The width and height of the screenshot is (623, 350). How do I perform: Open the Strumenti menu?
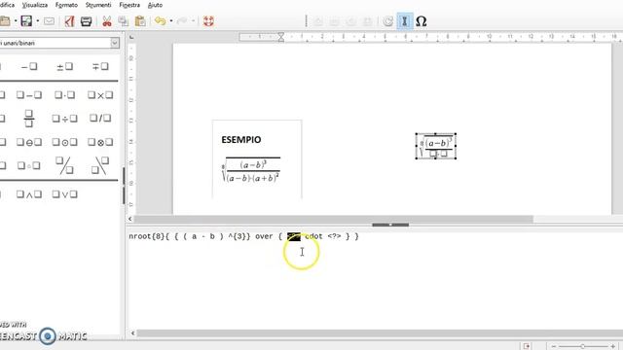[x=98, y=5]
